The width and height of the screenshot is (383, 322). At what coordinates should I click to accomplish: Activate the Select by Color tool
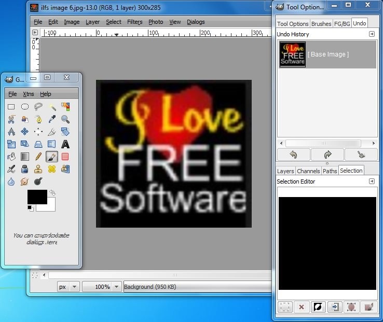(65, 107)
